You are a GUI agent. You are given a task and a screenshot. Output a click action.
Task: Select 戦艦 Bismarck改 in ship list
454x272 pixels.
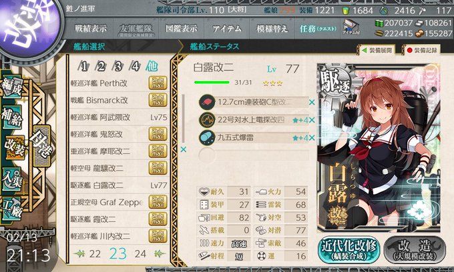click(x=119, y=100)
